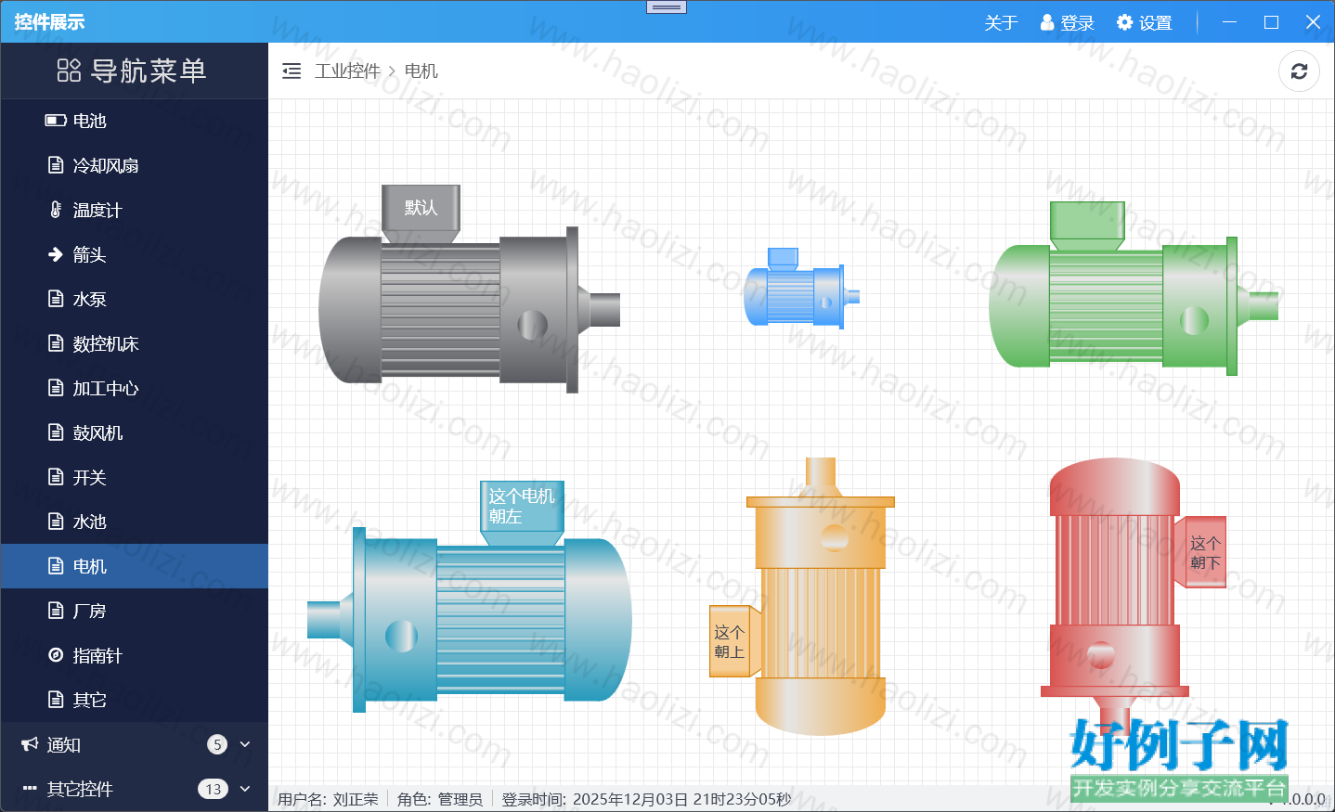The image size is (1335, 812).
Task: Open the 关于 link in title bar
Action: click(1001, 22)
